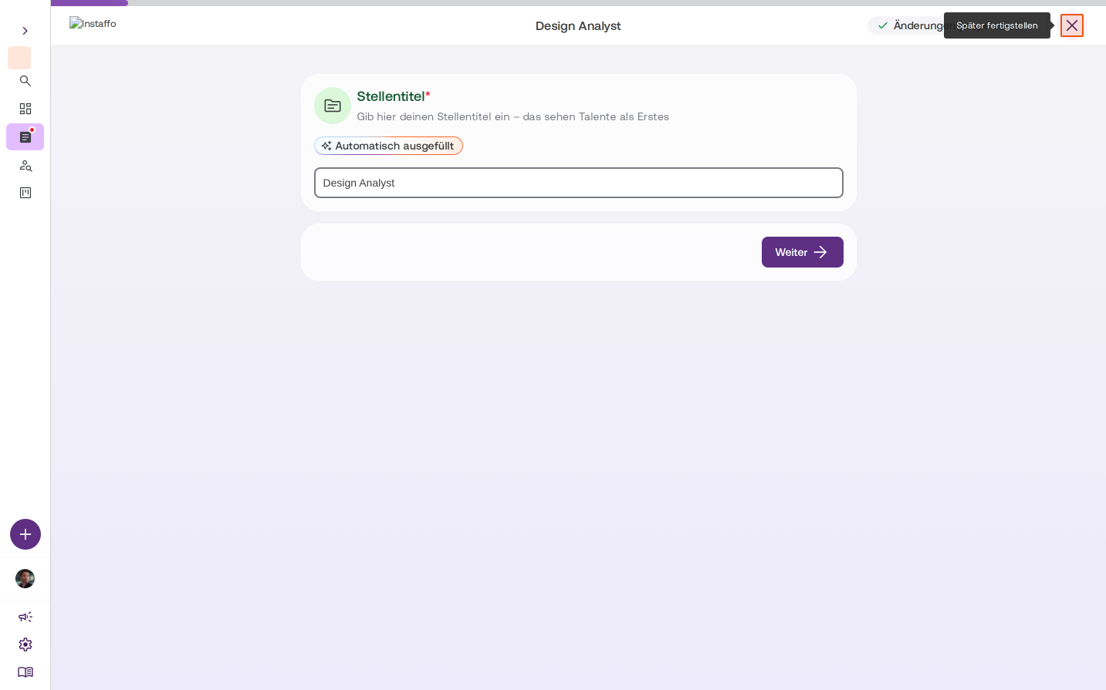The width and height of the screenshot is (1106, 690).
Task: Click the Stellentitel heading text
Action: point(394,96)
